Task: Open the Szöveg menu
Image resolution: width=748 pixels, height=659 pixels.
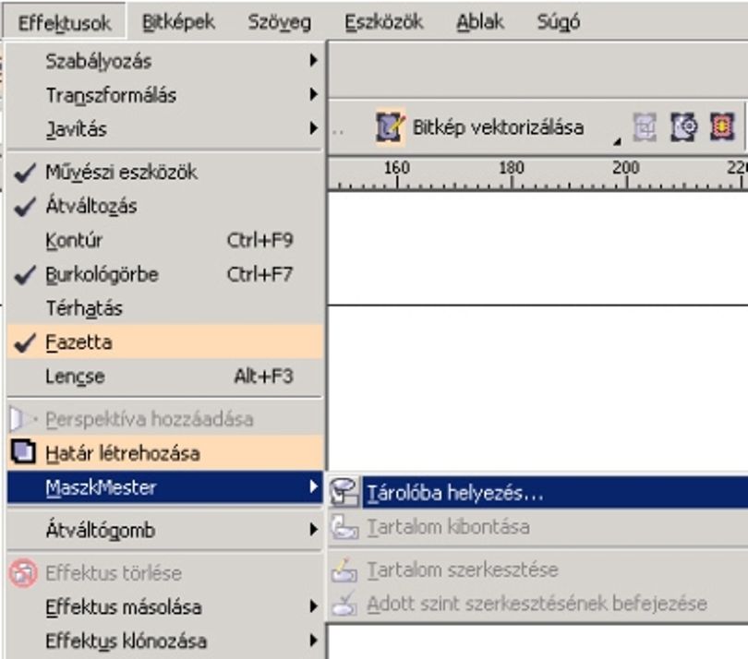Action: 279,22
